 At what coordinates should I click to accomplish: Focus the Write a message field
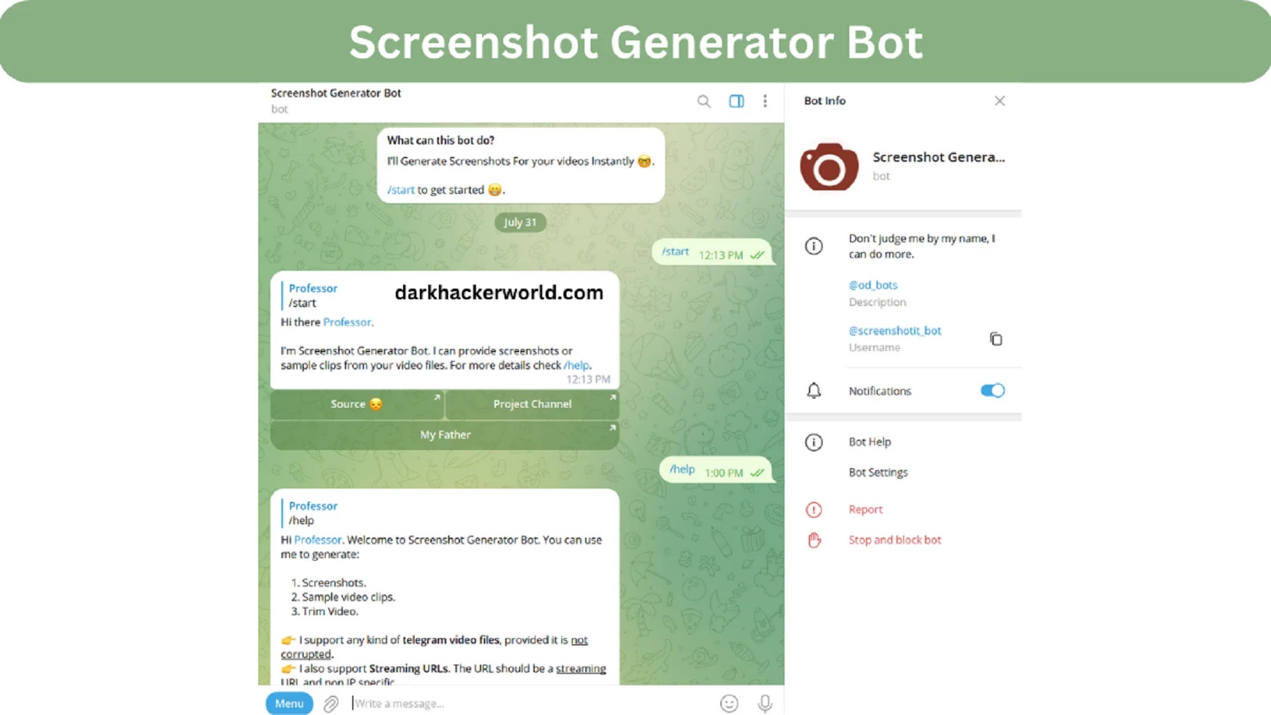[530, 703]
